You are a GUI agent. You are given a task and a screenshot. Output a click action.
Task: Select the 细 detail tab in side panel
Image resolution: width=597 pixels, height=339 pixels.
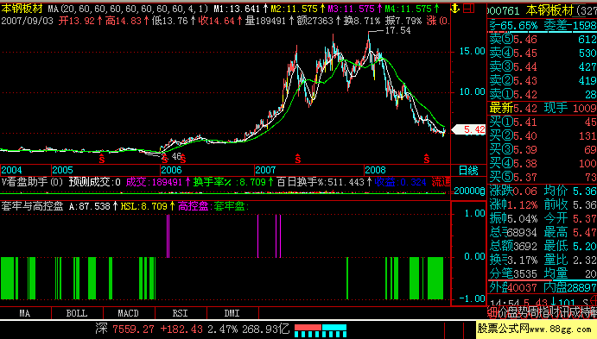pos(492,312)
